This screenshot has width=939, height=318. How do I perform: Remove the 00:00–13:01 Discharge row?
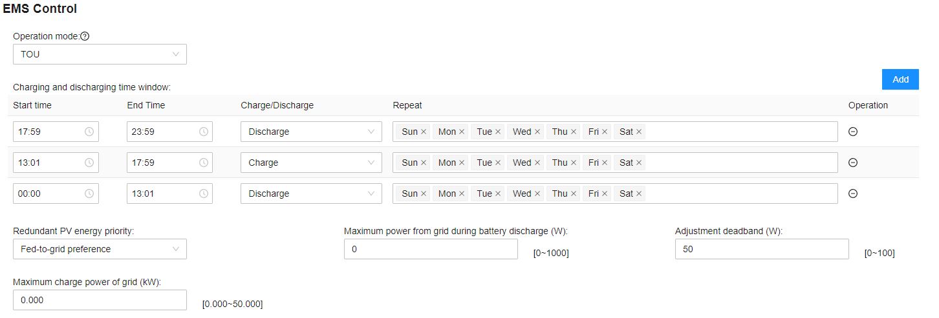[852, 194]
